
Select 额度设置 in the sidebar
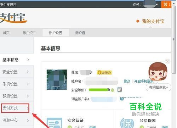pos(17,96)
